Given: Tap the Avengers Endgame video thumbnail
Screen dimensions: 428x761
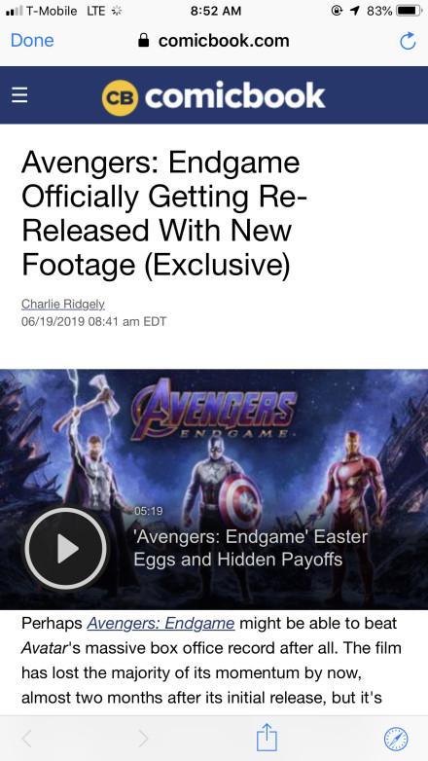Looking at the screenshot, I should click(214, 489).
